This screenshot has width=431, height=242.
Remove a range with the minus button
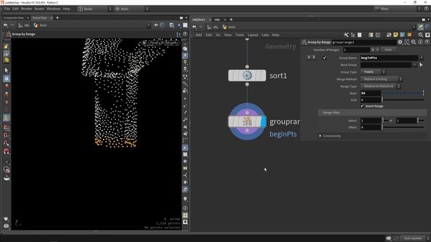(x=377, y=50)
